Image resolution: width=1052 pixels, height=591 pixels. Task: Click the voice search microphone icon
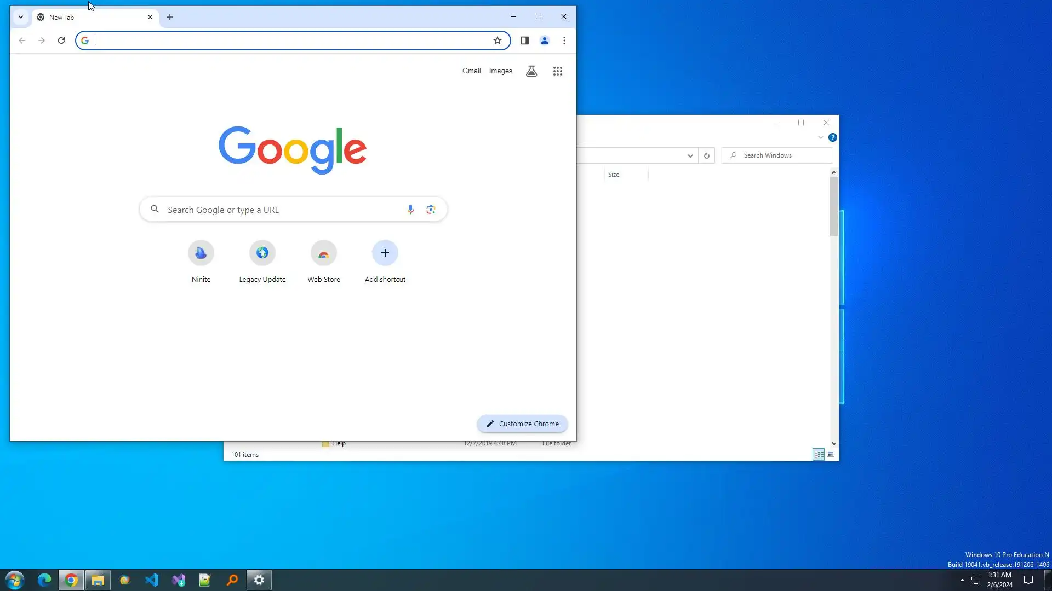(x=410, y=210)
